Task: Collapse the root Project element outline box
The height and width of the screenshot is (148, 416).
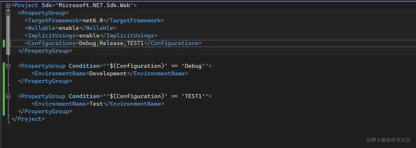Action: click(8, 5)
